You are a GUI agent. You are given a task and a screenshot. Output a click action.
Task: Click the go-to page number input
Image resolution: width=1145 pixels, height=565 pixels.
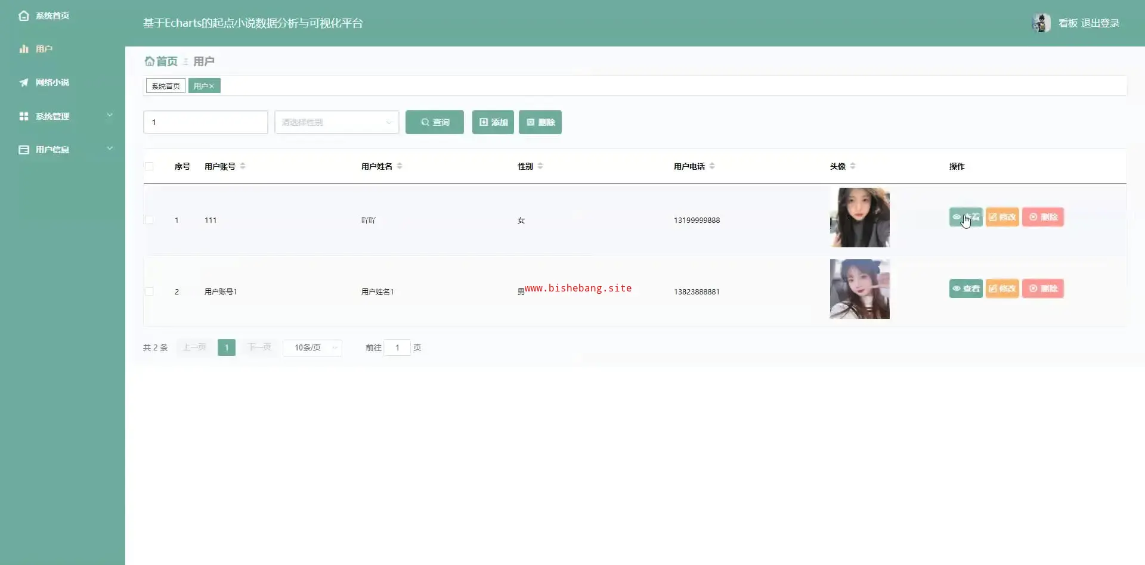(x=397, y=347)
